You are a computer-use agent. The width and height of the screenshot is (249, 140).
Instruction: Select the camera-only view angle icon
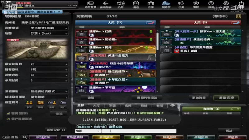click(x=63, y=103)
